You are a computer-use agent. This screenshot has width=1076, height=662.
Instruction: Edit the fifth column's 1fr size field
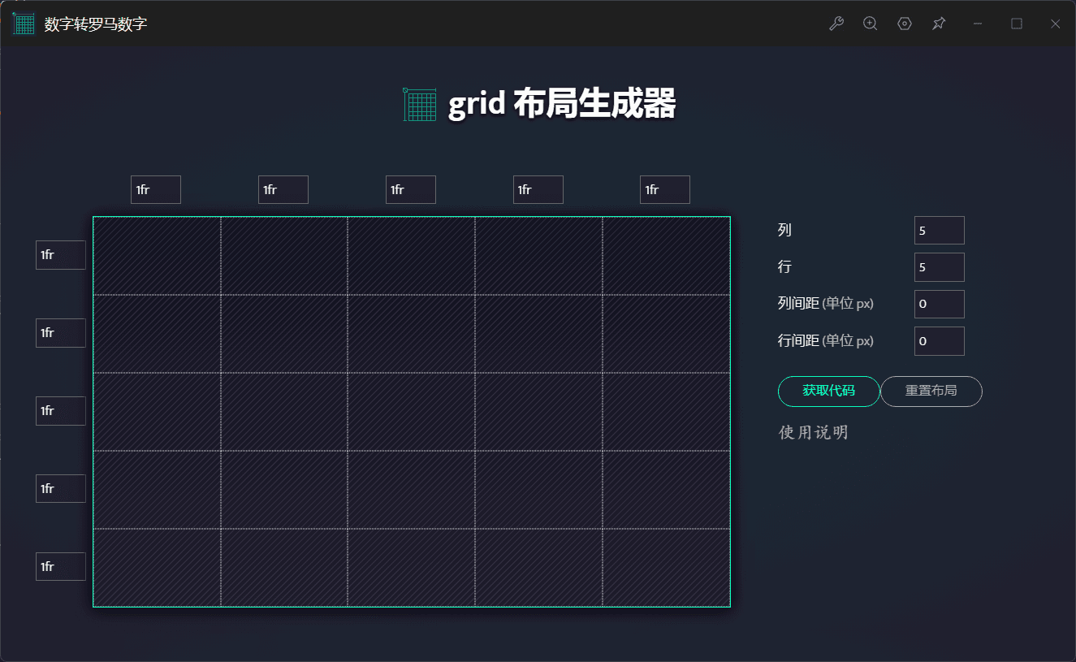pos(665,189)
